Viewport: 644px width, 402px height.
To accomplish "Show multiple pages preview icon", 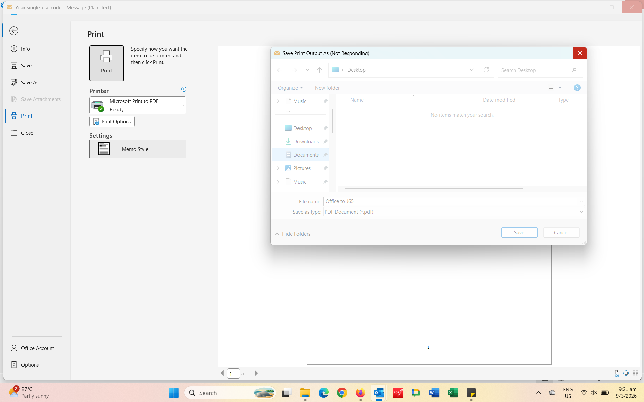I will coord(635,373).
